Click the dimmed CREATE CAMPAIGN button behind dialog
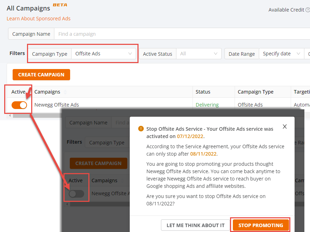 point(99,163)
